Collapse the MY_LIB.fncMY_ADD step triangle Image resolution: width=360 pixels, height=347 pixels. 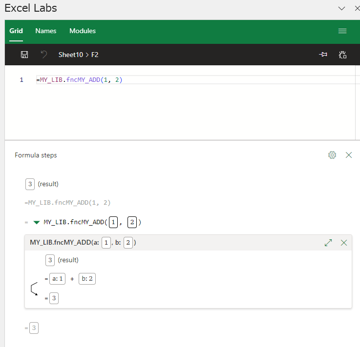point(37,222)
